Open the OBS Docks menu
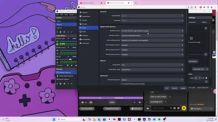The height and width of the screenshot is (122, 218). pos(71,15)
